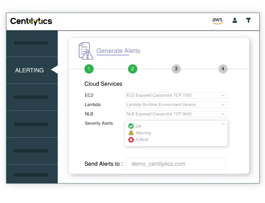This screenshot has height=203, width=265.
Task: Click the Generate Alerts document warning icon
Action: (86, 51)
